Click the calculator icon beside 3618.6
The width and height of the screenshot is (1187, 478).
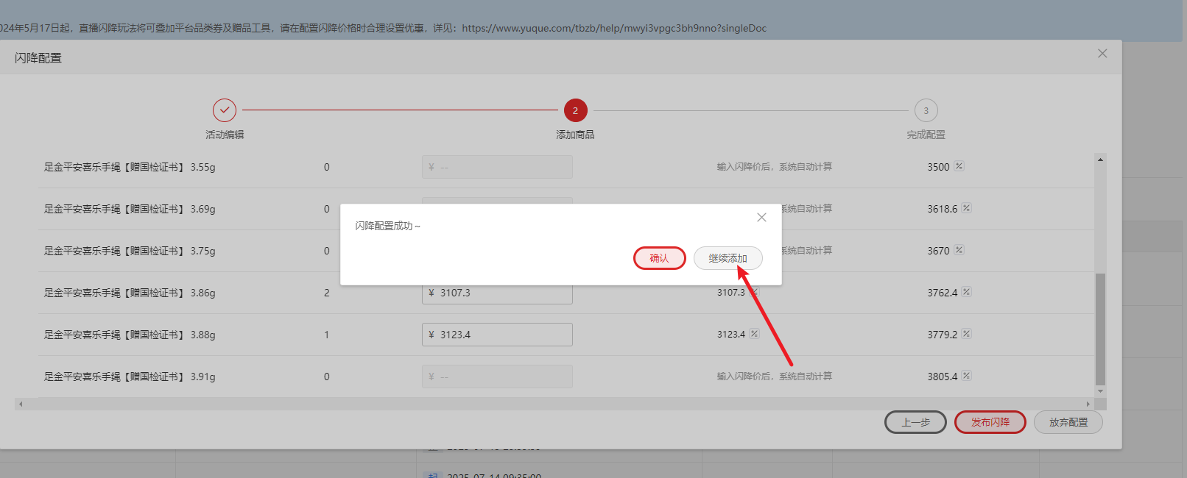click(x=966, y=208)
